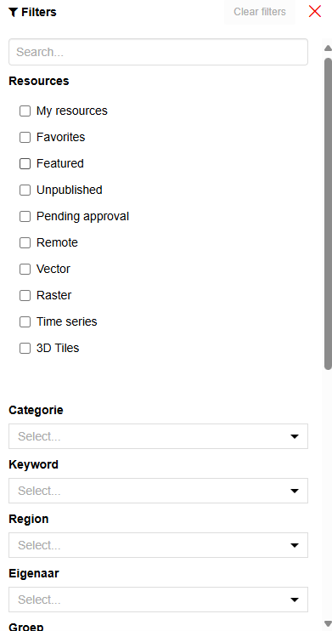332x631 pixels.
Task: Enable the 3D Tiles filter
Action: (25, 348)
